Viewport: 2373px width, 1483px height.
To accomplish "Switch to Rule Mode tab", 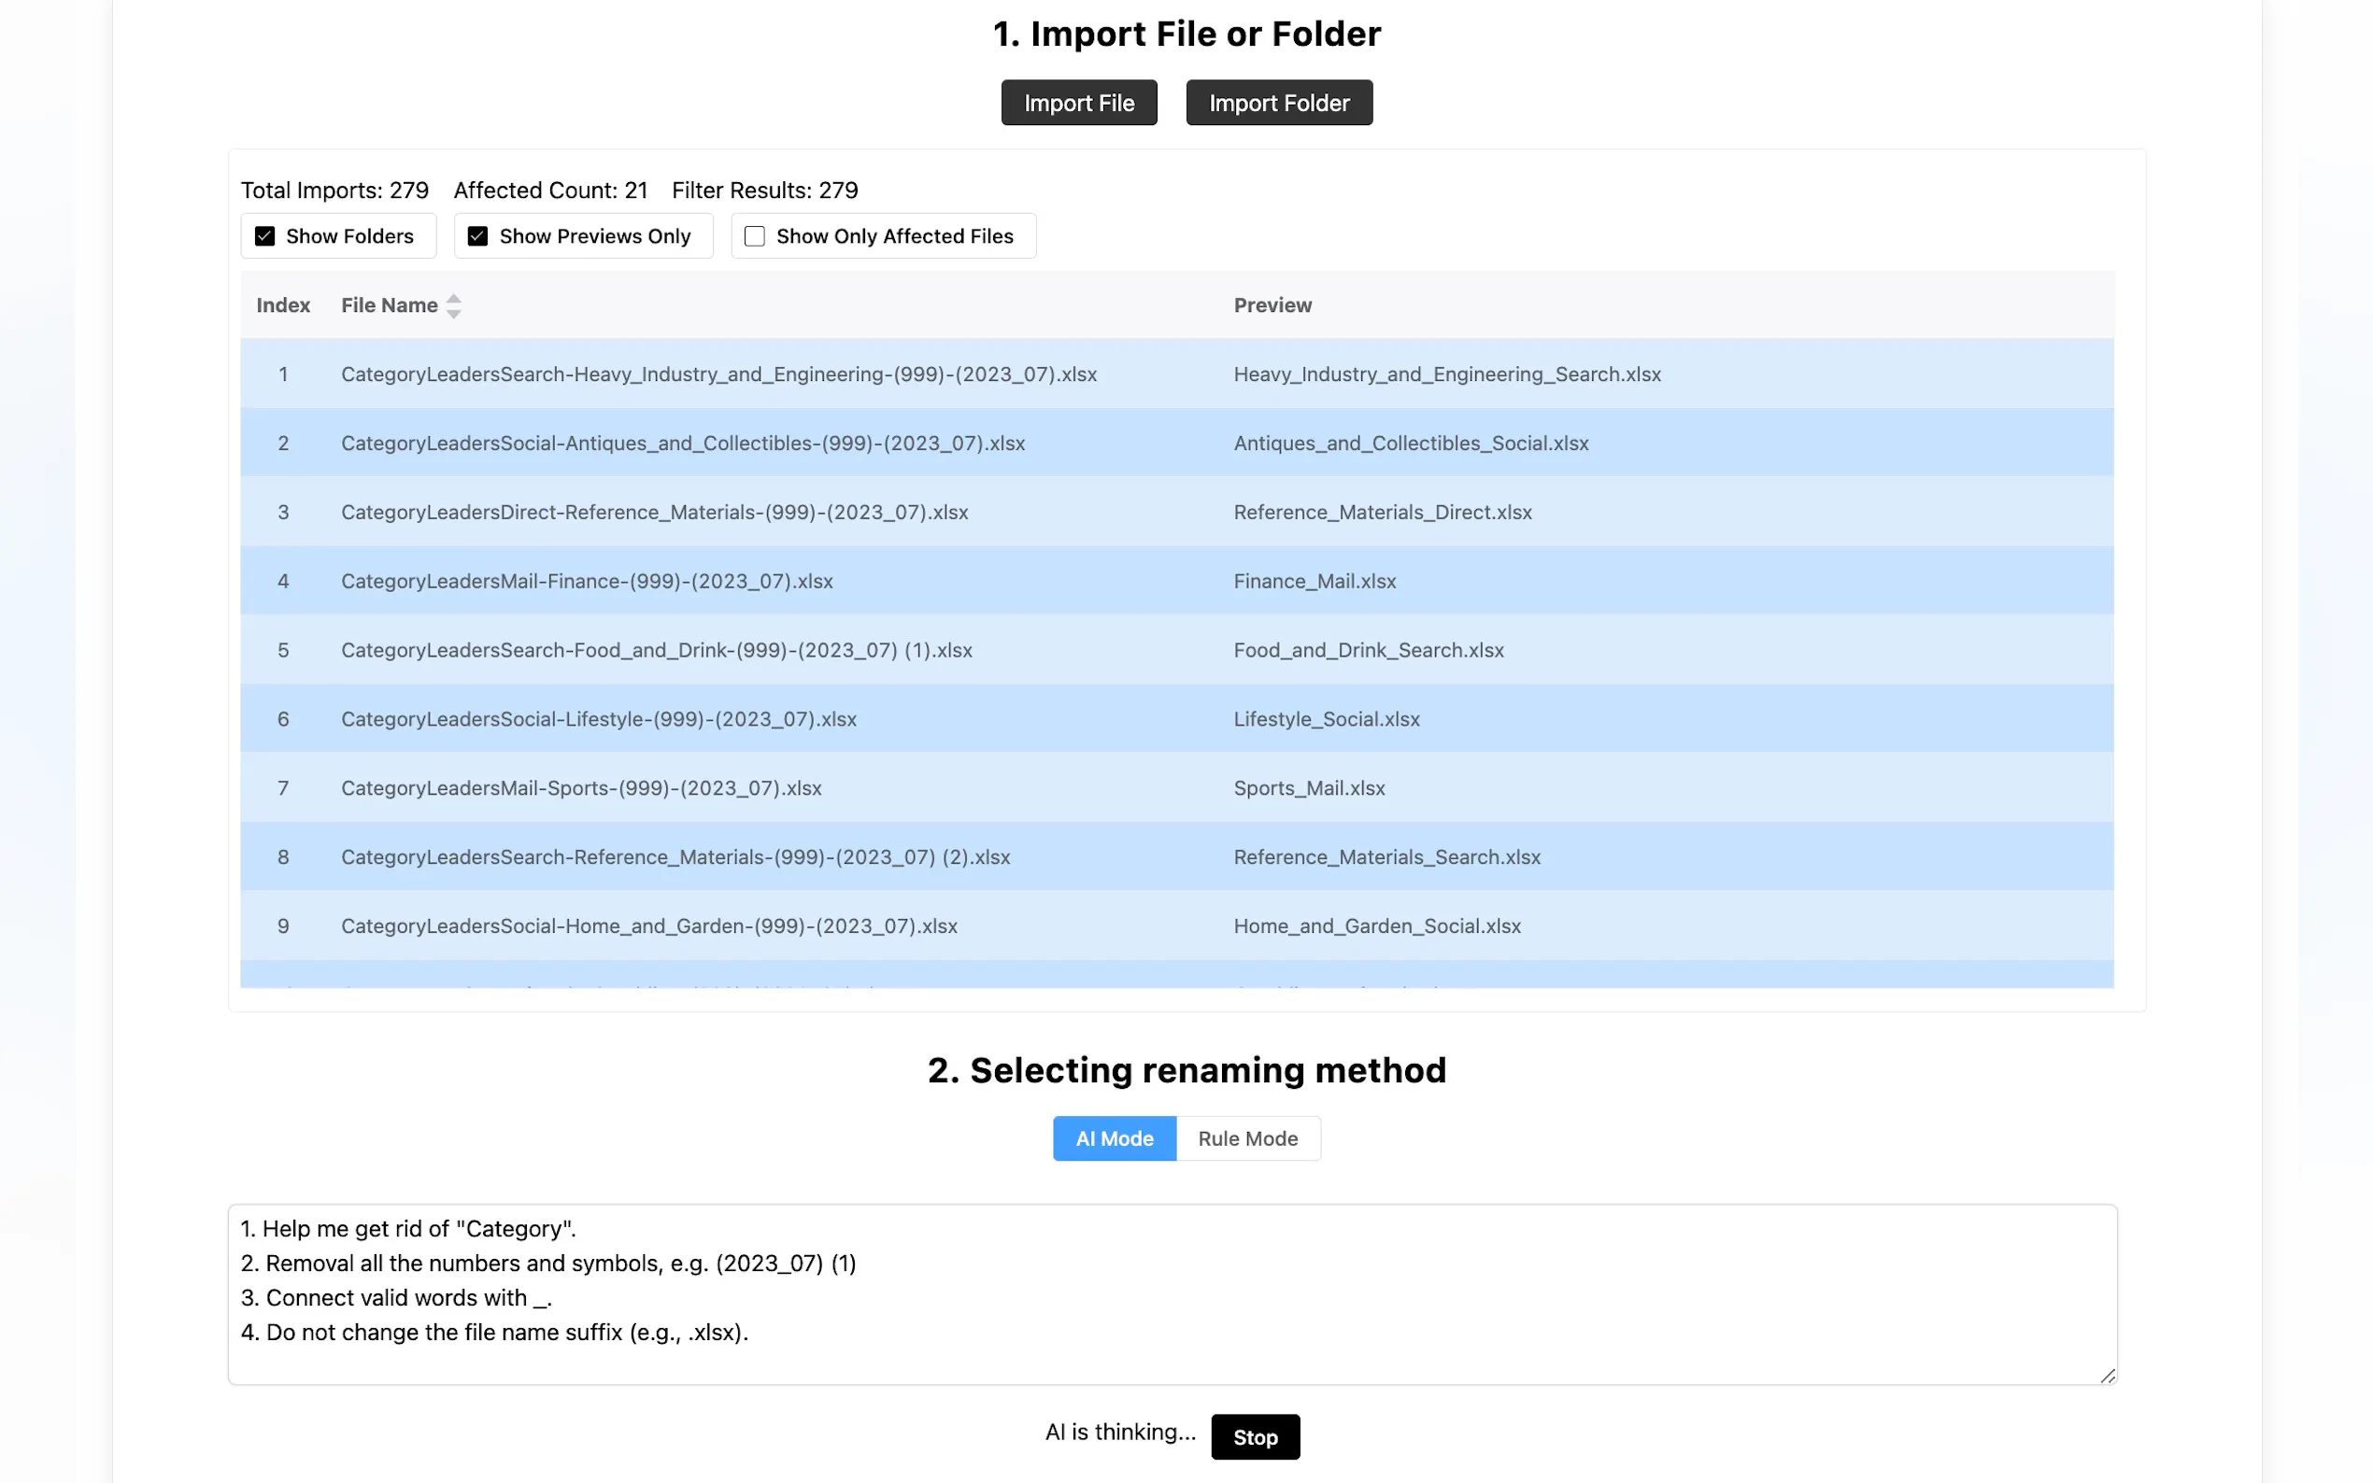I will pyautogui.click(x=1248, y=1137).
